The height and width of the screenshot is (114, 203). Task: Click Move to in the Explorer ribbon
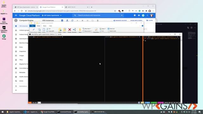pos(60,30)
